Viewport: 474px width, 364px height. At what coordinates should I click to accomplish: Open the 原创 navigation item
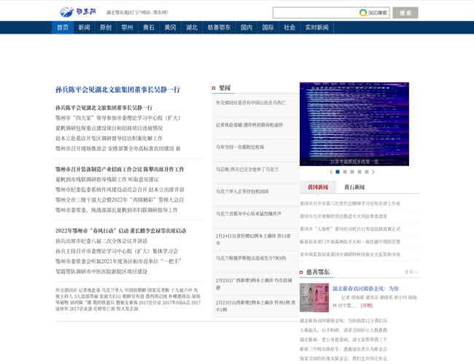pyautogui.click(x=106, y=28)
